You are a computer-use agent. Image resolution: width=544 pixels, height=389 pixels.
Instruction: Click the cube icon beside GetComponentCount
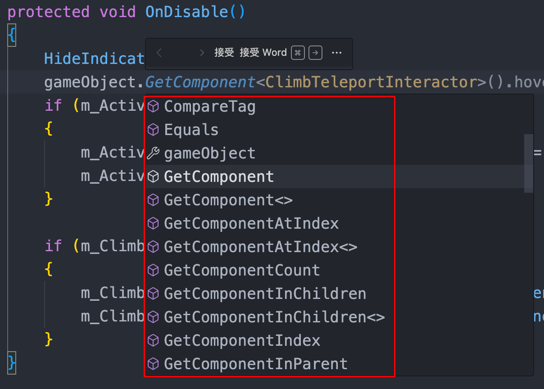point(153,270)
